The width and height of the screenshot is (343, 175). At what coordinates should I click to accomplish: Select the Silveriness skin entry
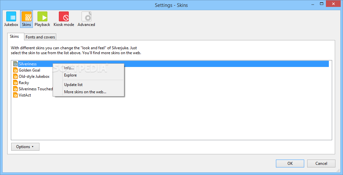(28, 64)
